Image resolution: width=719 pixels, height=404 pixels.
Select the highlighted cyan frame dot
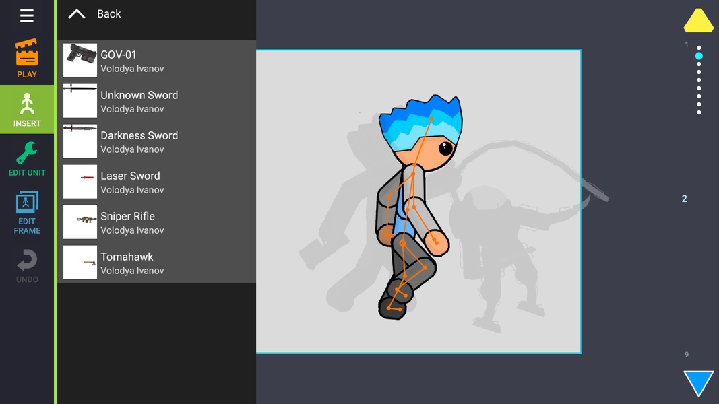coord(699,56)
